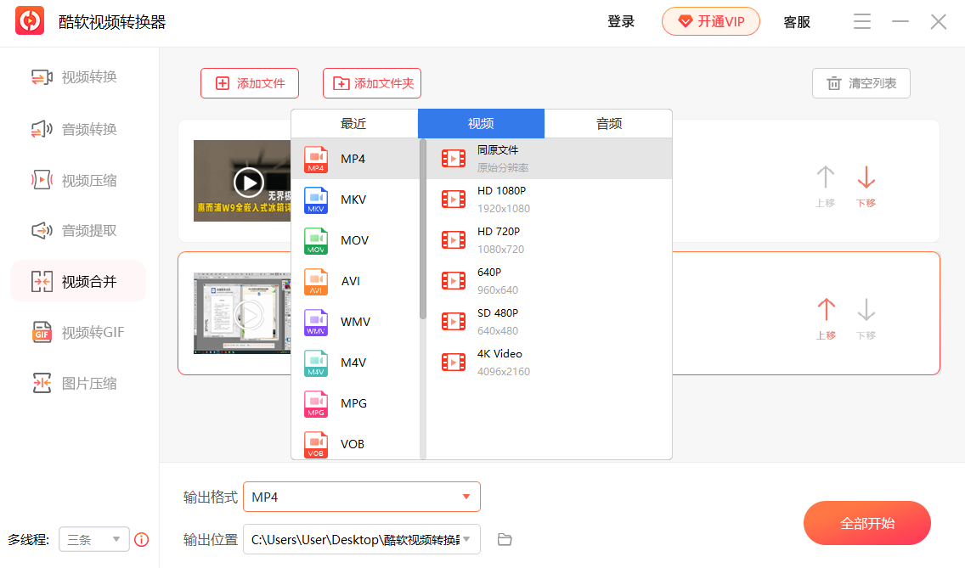The height and width of the screenshot is (568, 965).
Task: Choose HD 1080P resolution preset
Action: click(501, 199)
